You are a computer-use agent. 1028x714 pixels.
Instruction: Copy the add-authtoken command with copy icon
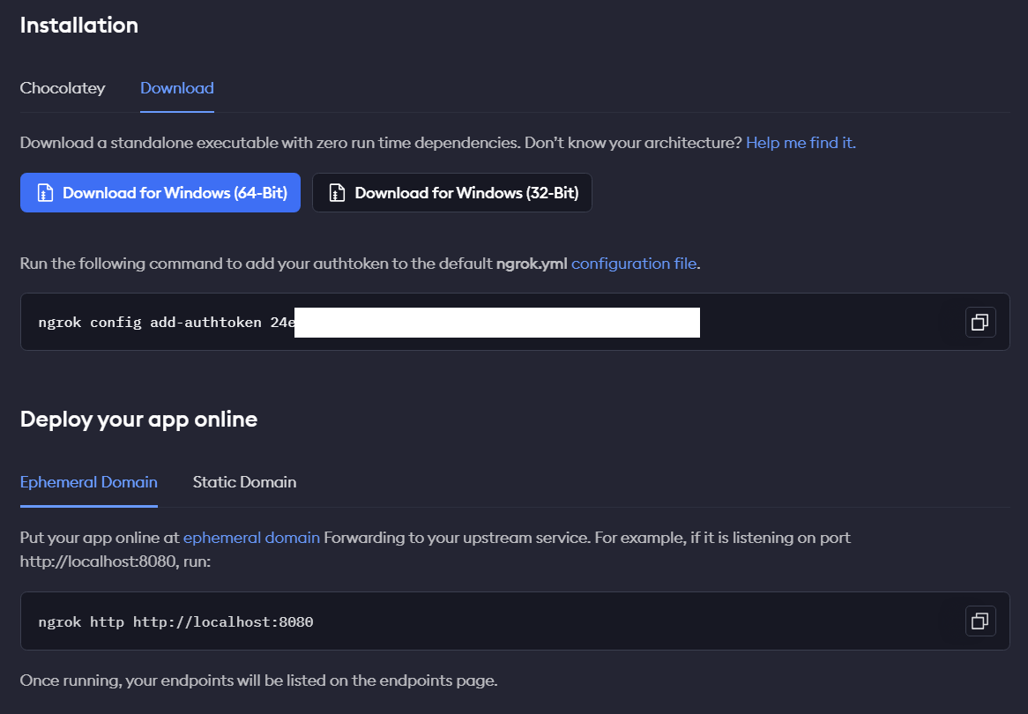(980, 323)
